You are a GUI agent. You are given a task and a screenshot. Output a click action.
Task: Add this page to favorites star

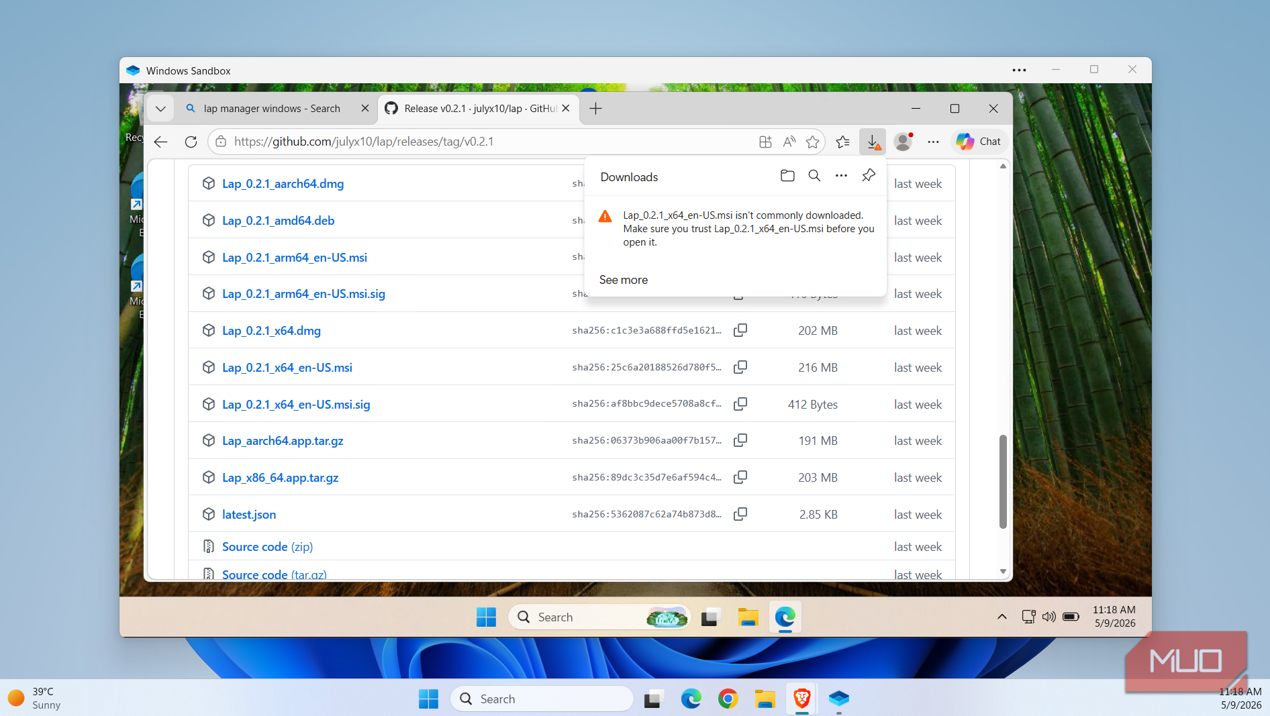click(813, 142)
